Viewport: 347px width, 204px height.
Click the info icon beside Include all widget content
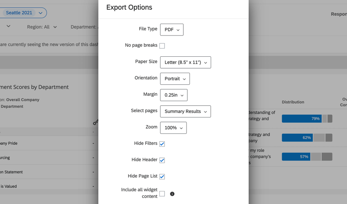[x=172, y=194]
